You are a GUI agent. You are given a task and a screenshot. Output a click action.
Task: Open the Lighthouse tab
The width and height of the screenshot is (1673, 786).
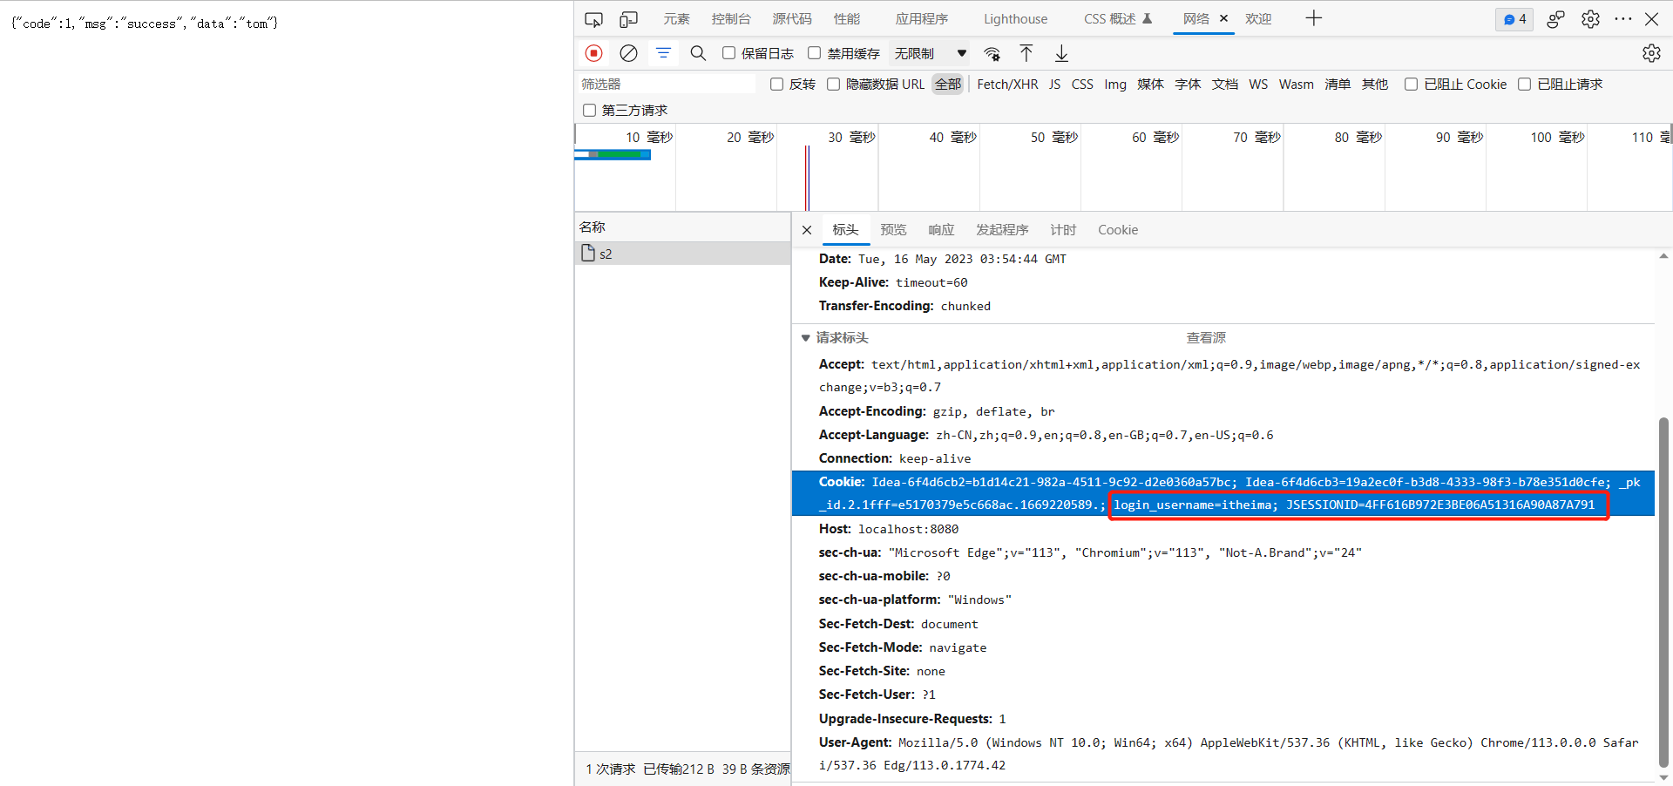[1015, 19]
